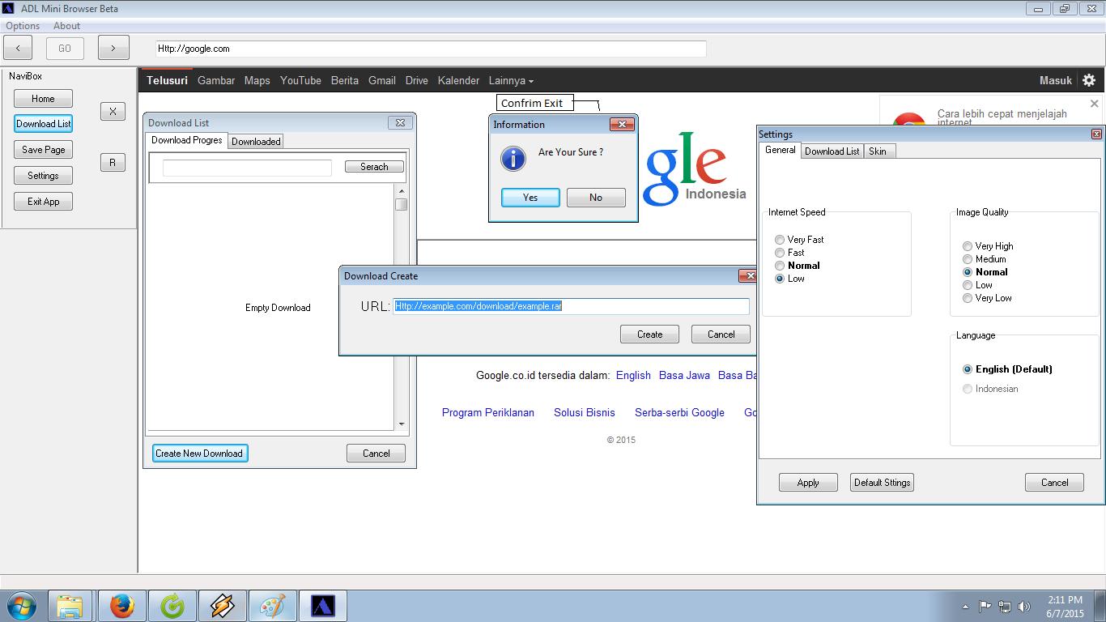This screenshot has height=622, width=1106.
Task: Open the Google settings gear icon
Action: pyautogui.click(x=1089, y=80)
